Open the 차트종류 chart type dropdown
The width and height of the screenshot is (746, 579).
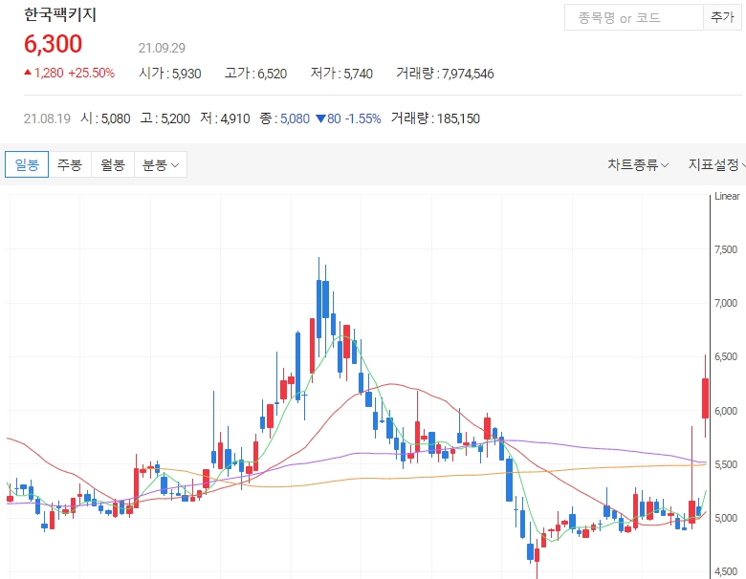tap(638, 165)
